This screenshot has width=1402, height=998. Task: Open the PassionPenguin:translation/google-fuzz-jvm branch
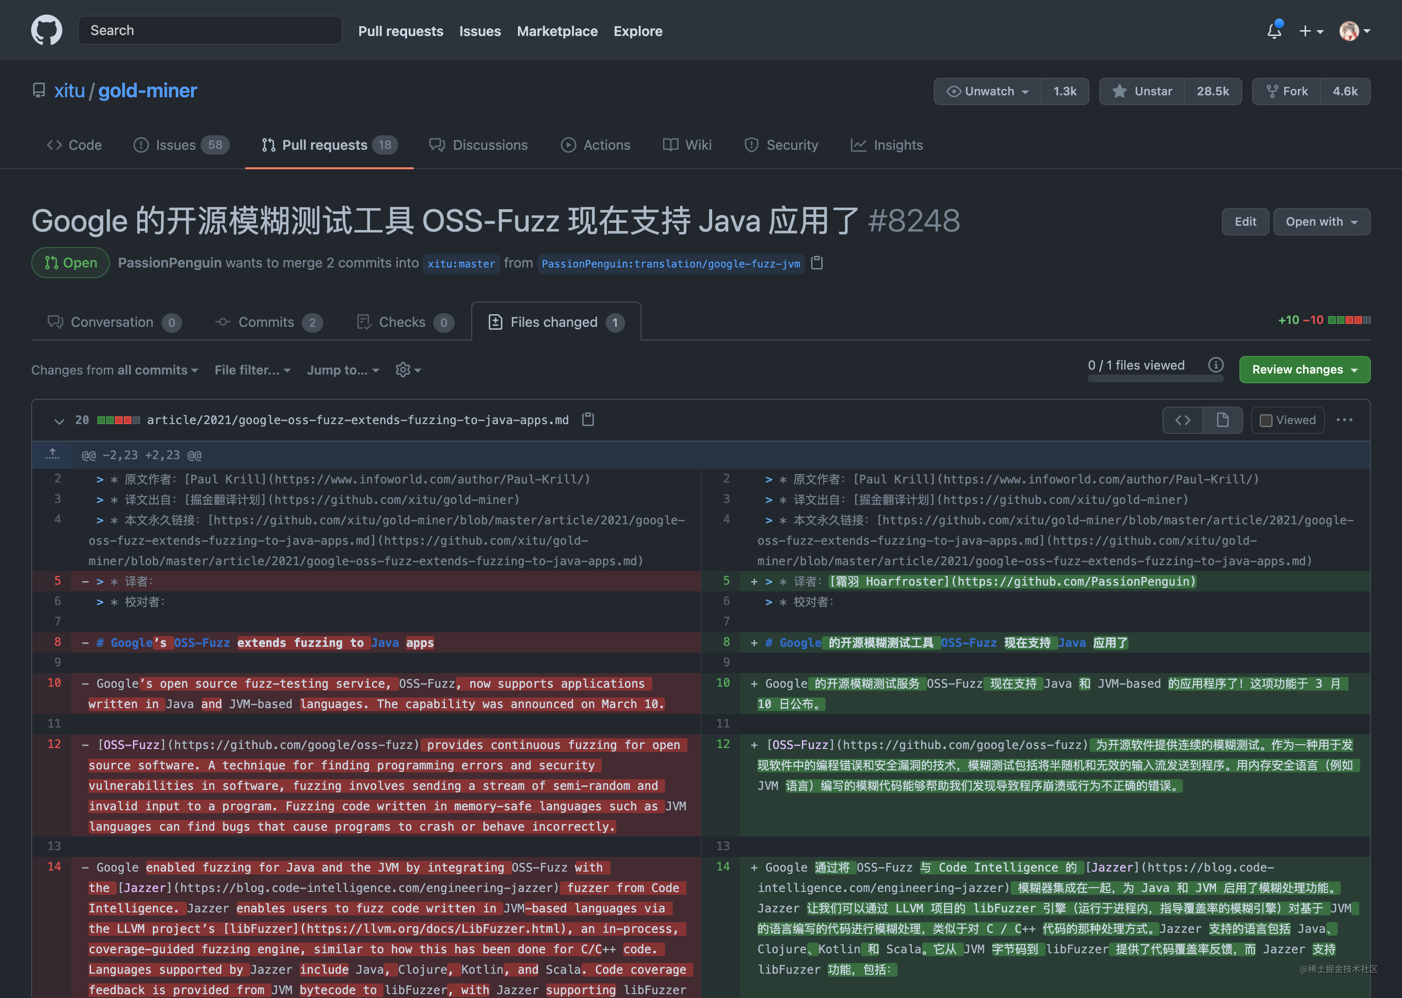click(671, 264)
